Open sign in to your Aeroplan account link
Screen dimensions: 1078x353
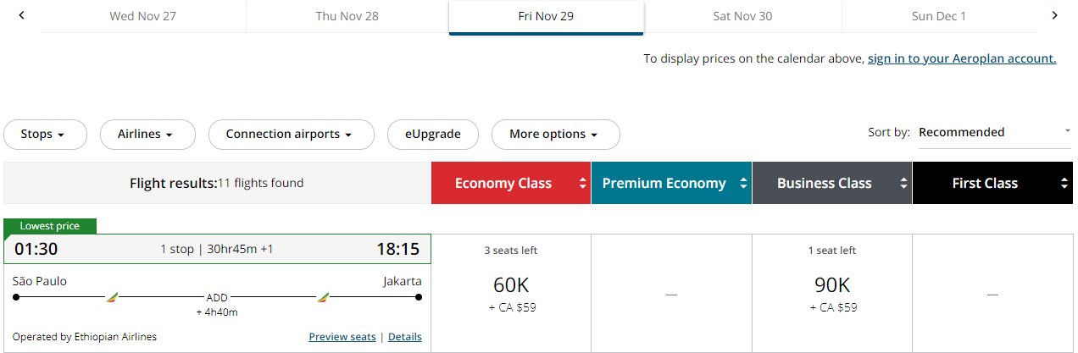click(962, 58)
